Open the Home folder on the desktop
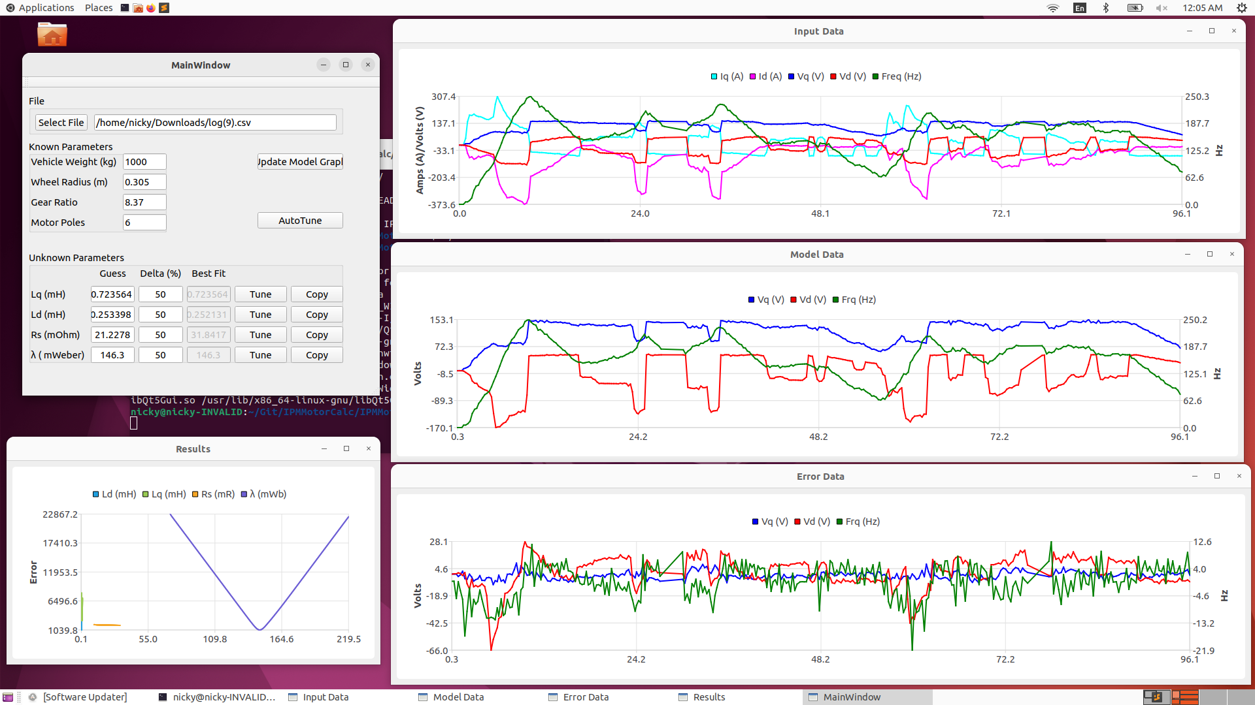This screenshot has width=1255, height=705. [52, 35]
